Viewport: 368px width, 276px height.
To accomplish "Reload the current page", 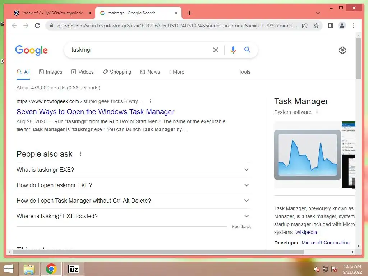I will (x=37, y=26).
